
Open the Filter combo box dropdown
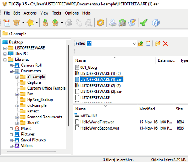pyautogui.click(x=134, y=44)
